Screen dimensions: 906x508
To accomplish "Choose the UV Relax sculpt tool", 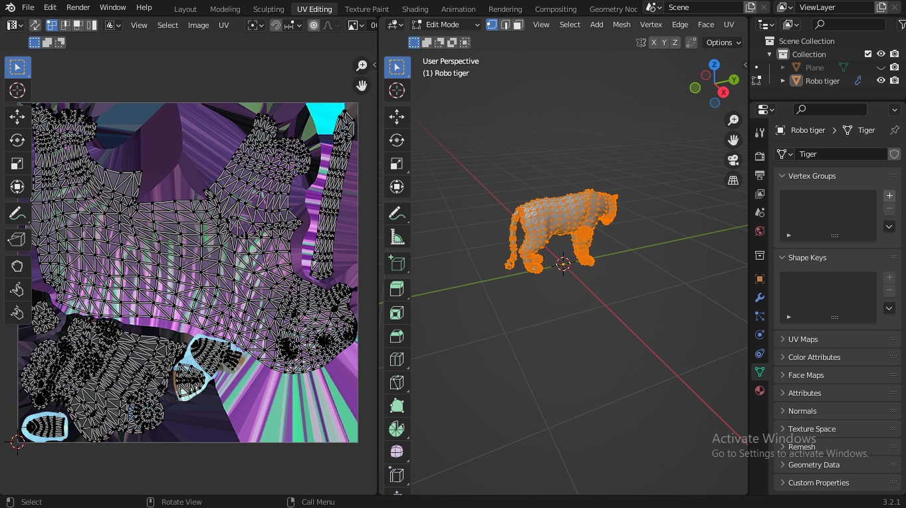I will (x=17, y=290).
